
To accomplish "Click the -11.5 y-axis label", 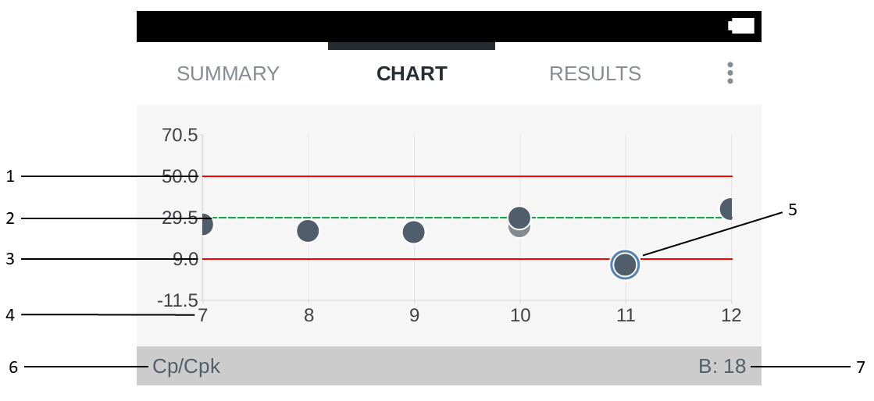I will [177, 300].
